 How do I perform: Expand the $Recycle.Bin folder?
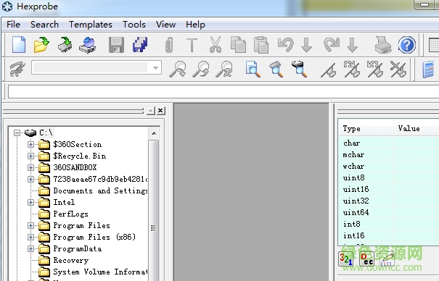30,156
